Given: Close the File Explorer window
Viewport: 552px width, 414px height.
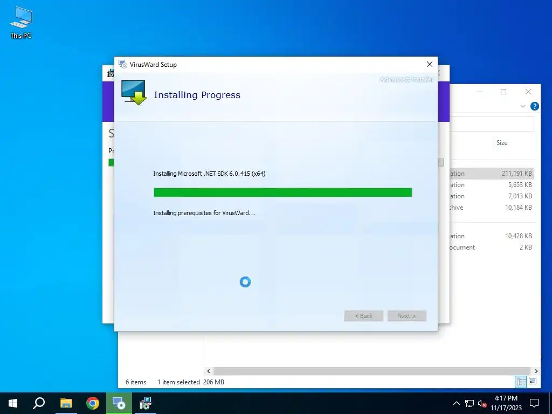Looking at the screenshot, I should (x=528, y=92).
